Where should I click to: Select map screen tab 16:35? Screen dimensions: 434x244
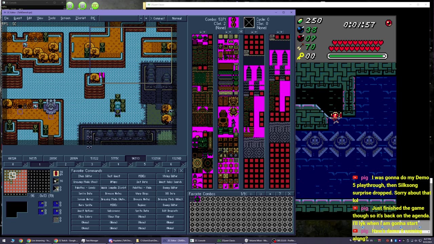tap(33, 158)
